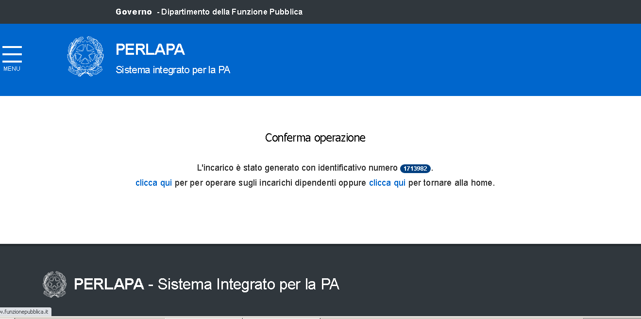
Task: Click 'clicca qui' to return home
Action: tap(387, 183)
